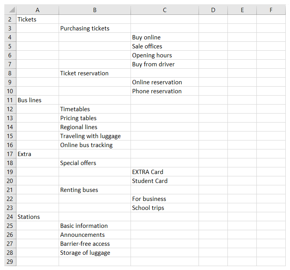The height and width of the screenshot is (270, 290).
Task: Select row 24 header
Action: (10, 217)
